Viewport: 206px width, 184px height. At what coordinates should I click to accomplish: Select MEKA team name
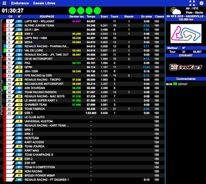[x=29, y=42]
